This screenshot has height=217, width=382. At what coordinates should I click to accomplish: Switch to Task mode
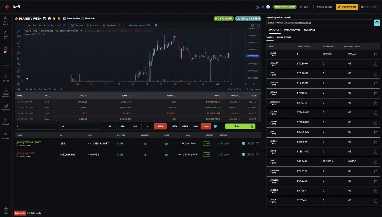pos(20,213)
